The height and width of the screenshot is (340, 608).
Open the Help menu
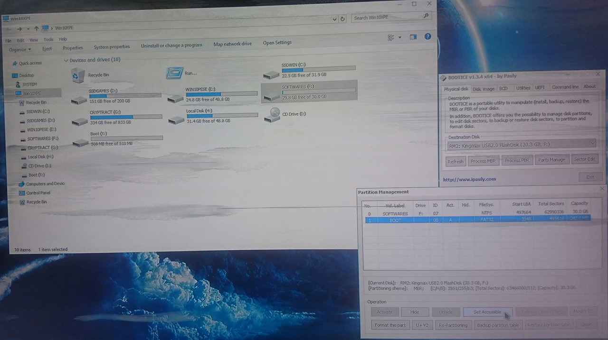pos(63,39)
